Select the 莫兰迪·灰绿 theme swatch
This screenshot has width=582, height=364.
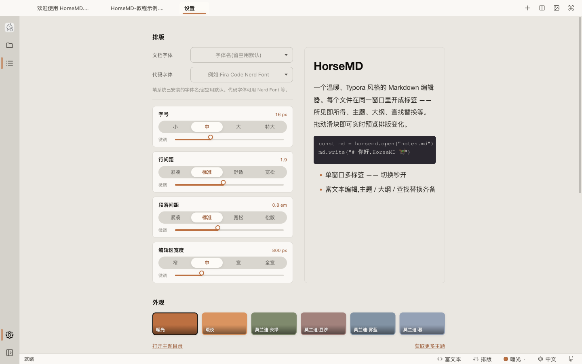pos(274,324)
